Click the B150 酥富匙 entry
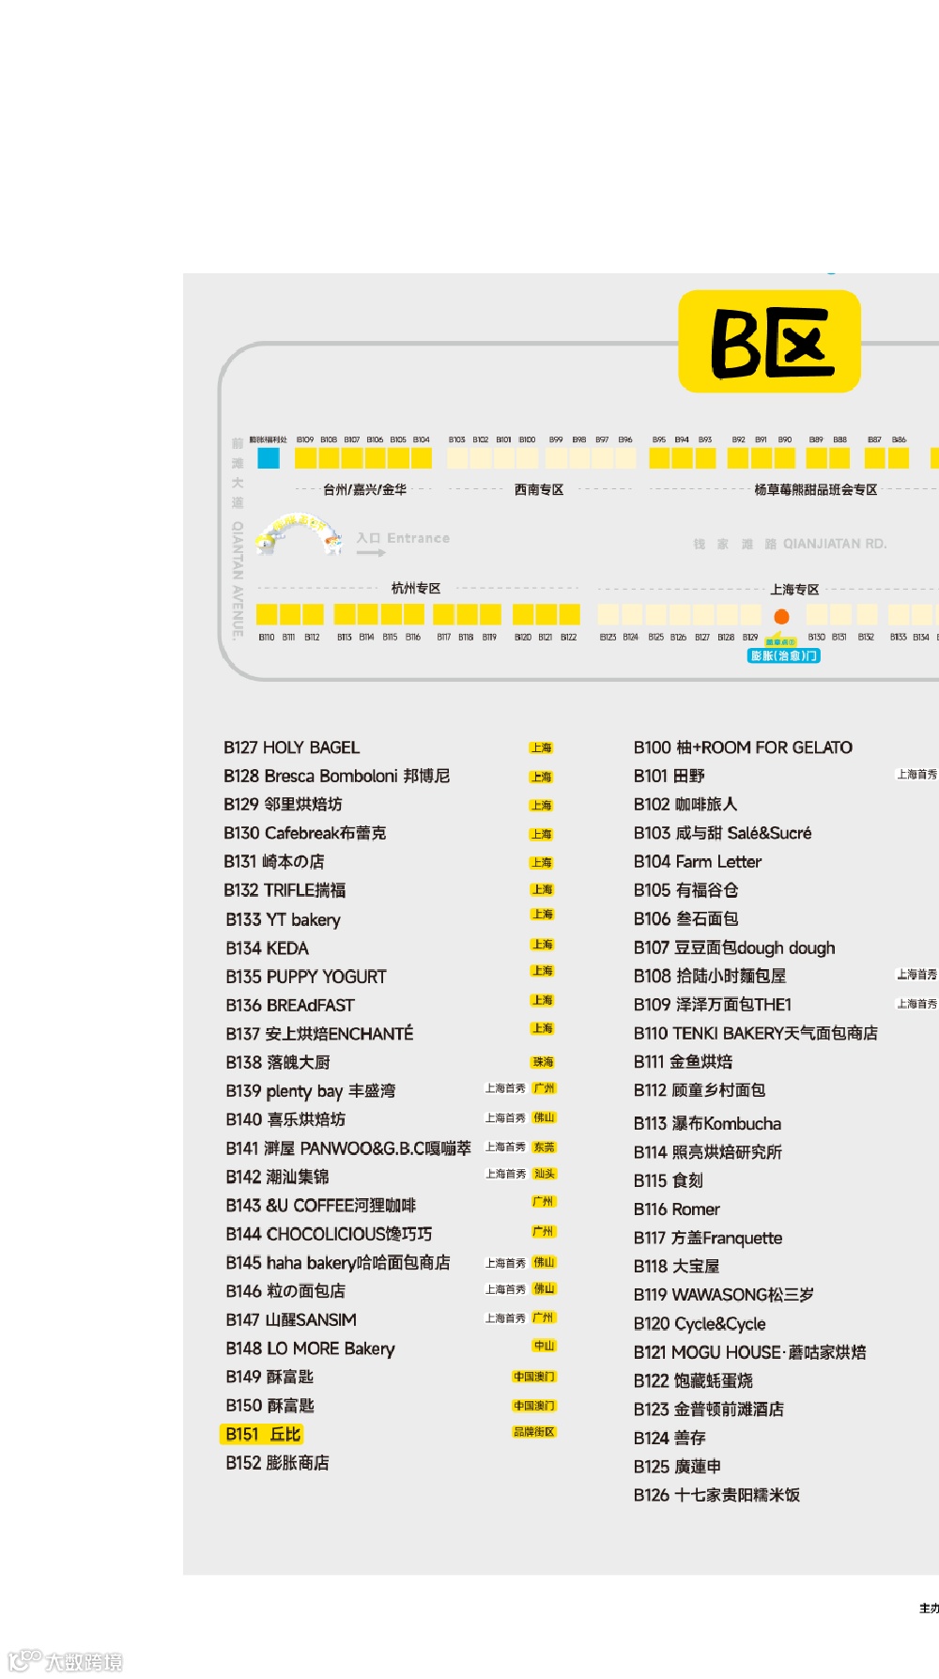939x1679 pixels. (269, 1406)
